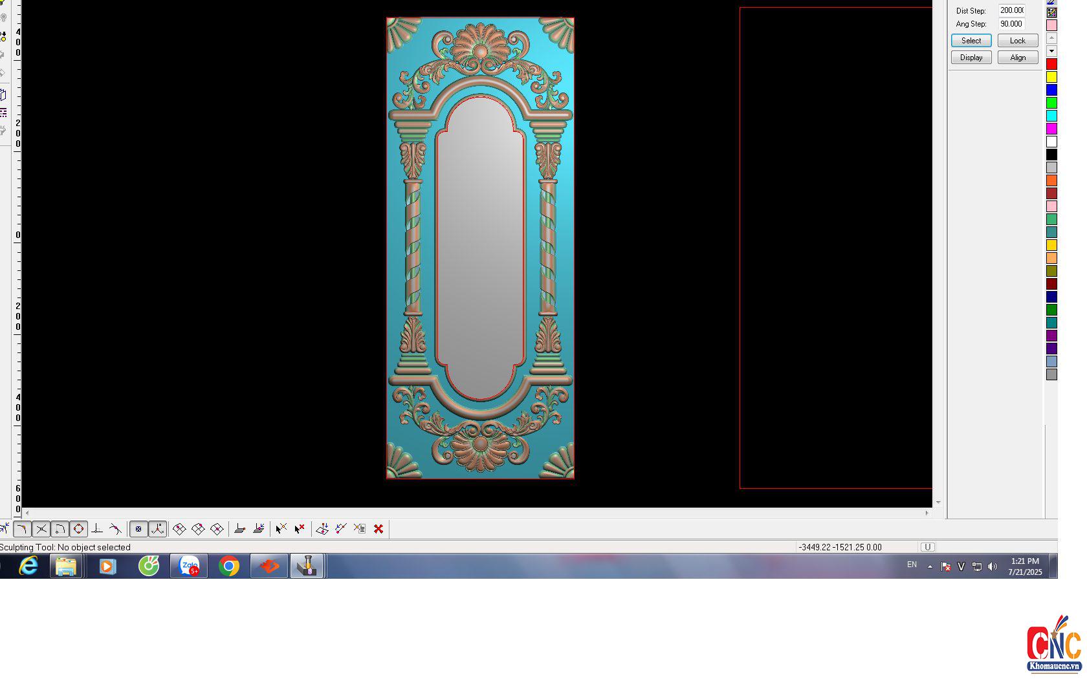
Task: Open Zalo from the taskbar
Action: tap(189, 566)
